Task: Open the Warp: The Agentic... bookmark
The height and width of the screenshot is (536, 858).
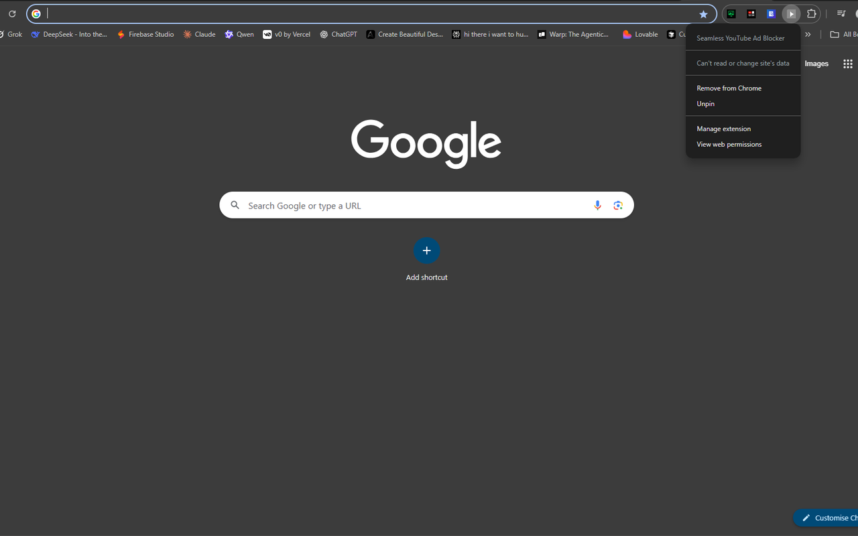Action: tap(574, 34)
